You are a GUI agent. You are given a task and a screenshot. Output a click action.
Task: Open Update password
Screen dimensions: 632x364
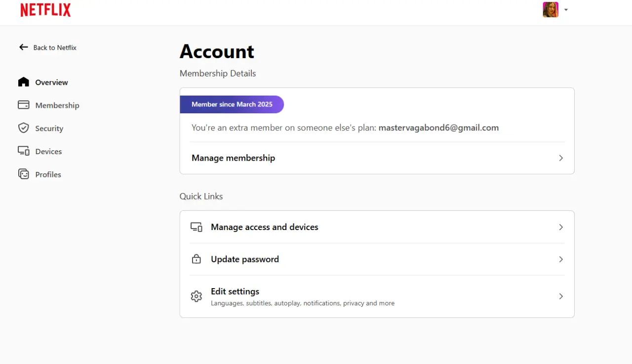pyautogui.click(x=377, y=259)
